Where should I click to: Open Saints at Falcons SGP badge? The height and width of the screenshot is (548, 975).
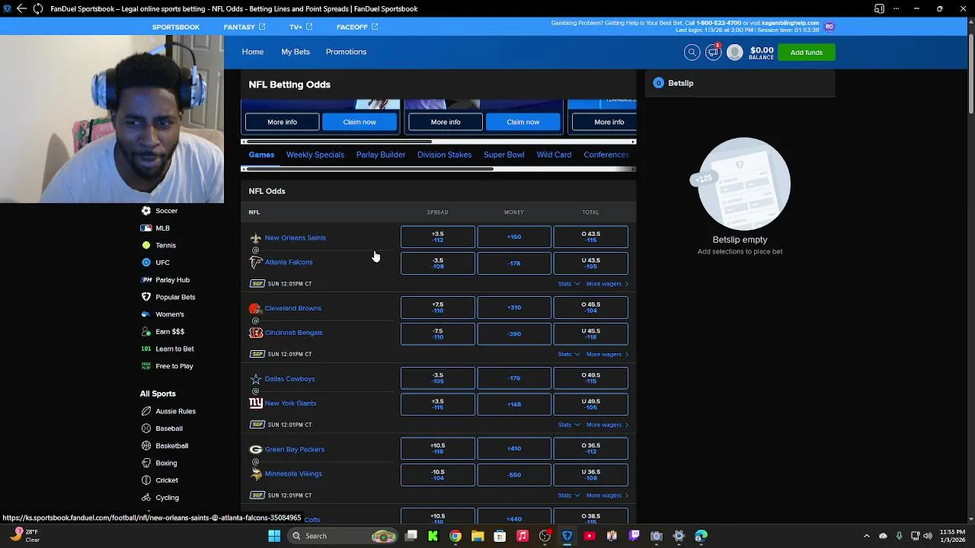[257, 284]
